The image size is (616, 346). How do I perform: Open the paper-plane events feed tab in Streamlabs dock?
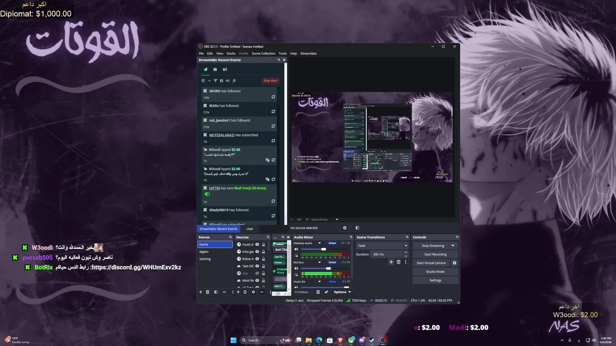tap(205, 69)
